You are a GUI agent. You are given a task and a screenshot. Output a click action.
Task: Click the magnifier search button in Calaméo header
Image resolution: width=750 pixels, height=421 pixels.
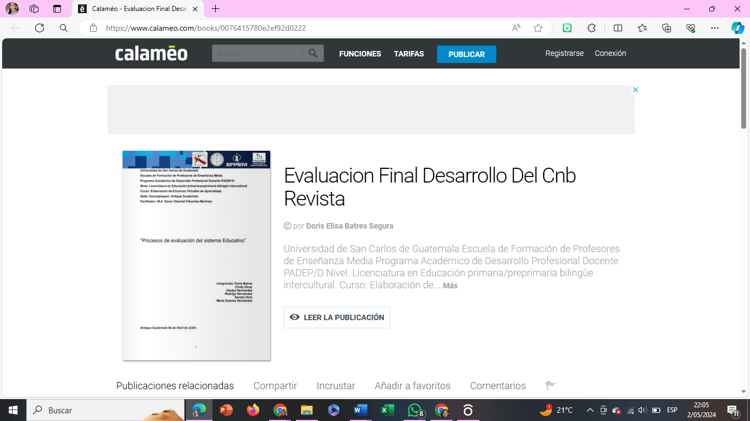pyautogui.click(x=313, y=53)
